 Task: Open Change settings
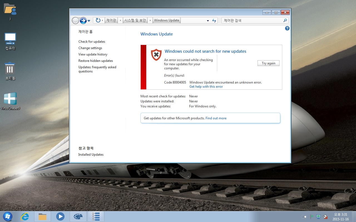point(90,48)
